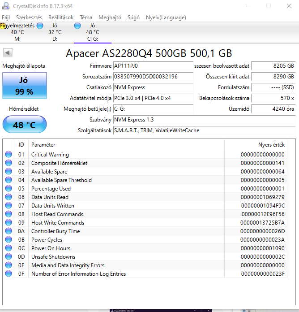The image size is (299, 312).
Task: Click status circle for Power On Hours row
Action: tap(9, 248)
